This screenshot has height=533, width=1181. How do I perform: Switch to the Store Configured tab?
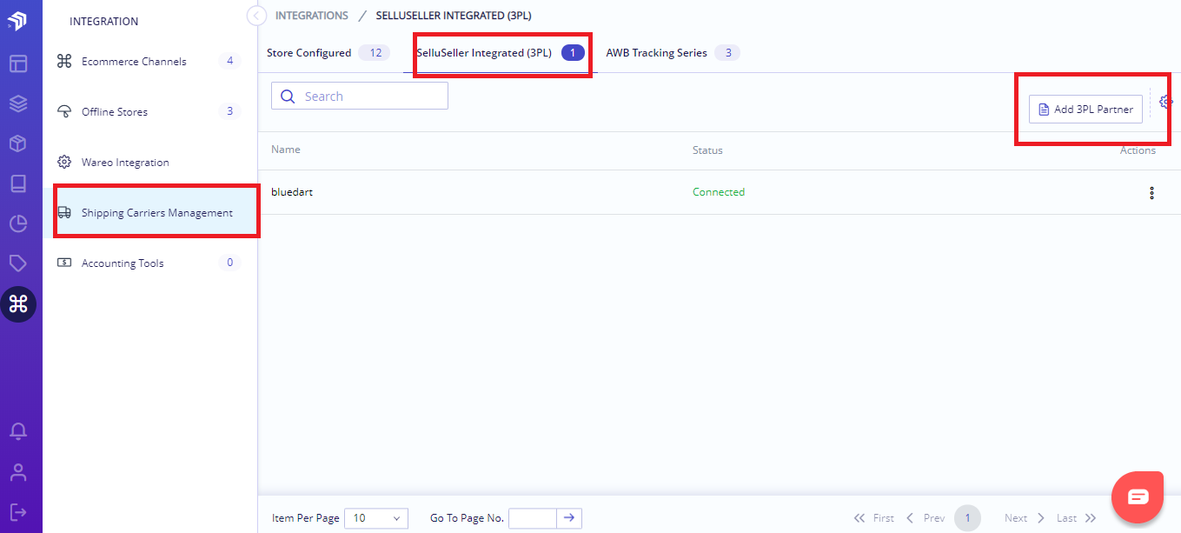tap(309, 52)
